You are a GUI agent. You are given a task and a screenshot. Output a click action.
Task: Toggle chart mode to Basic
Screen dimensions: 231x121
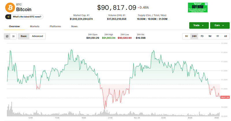point(24,36)
